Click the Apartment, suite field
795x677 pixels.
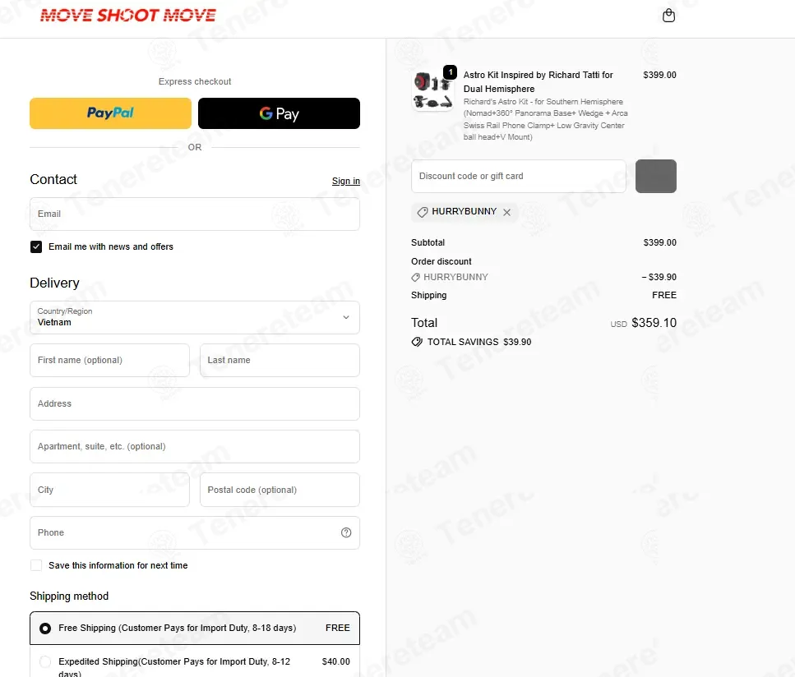[x=195, y=446]
